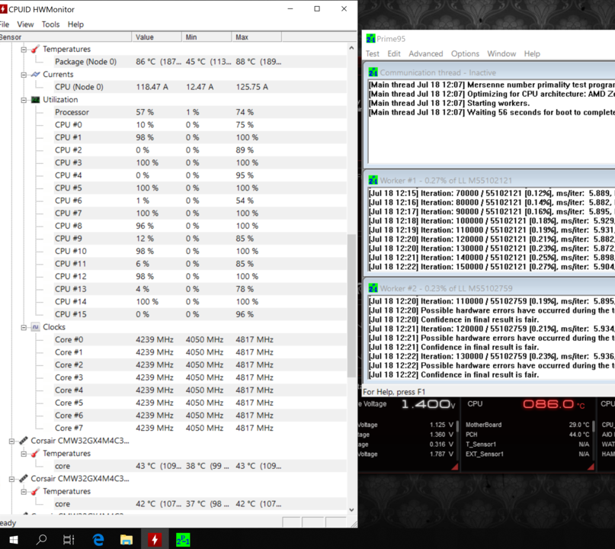
Task: Click the Worker #2 window icon
Action: 373,288
